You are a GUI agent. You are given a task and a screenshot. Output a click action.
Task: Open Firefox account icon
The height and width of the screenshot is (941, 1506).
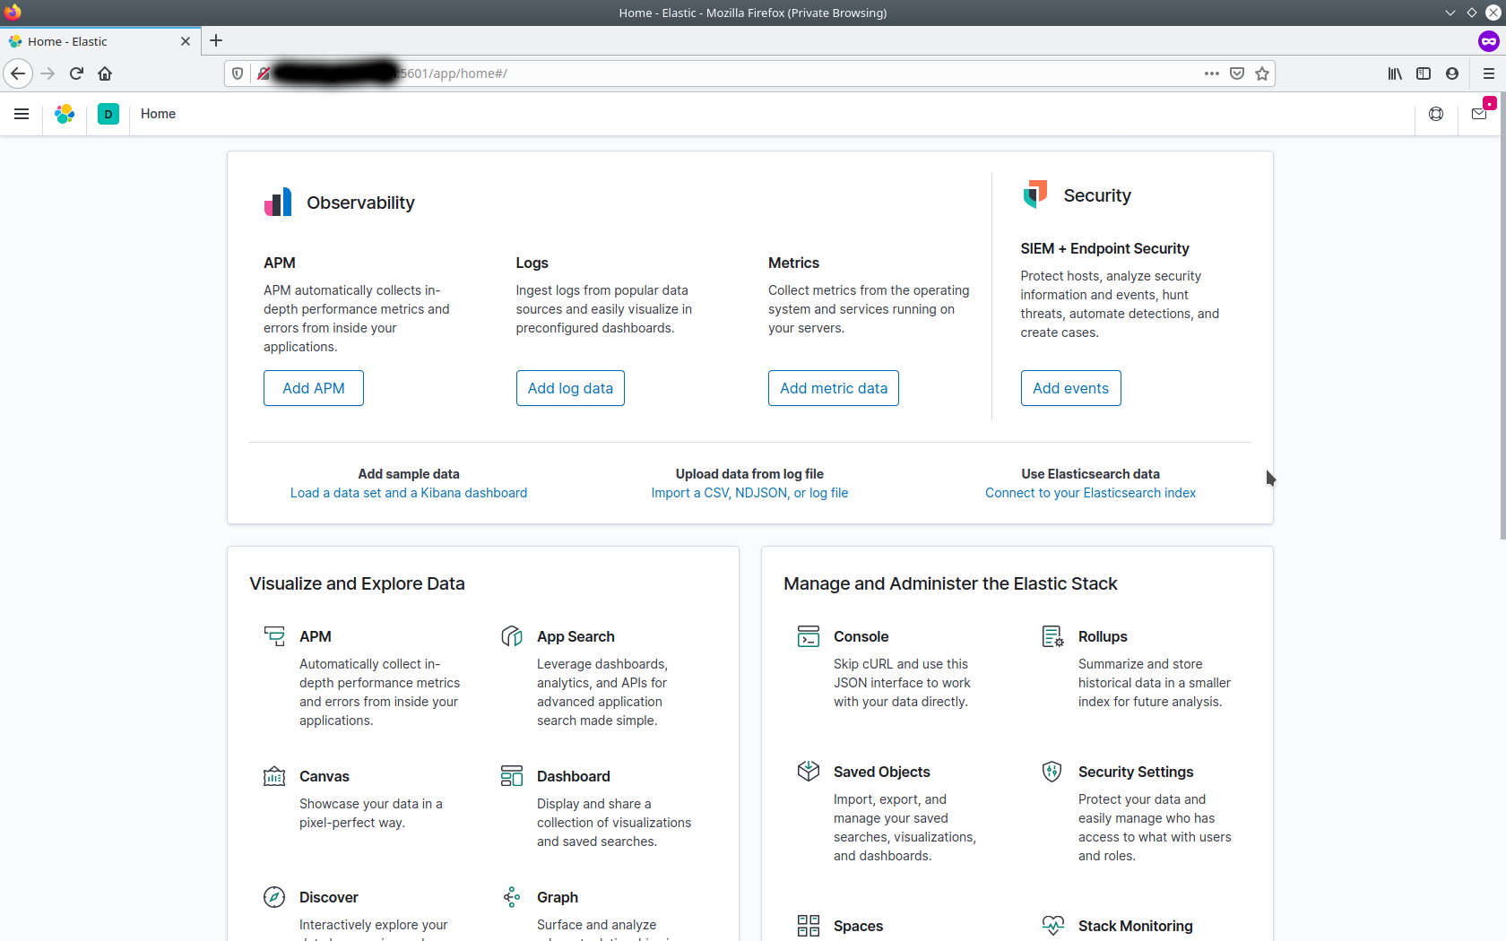[x=1452, y=73]
